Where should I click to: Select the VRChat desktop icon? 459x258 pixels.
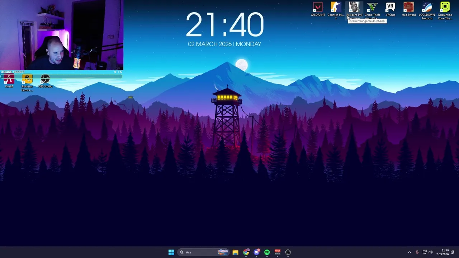391,10
